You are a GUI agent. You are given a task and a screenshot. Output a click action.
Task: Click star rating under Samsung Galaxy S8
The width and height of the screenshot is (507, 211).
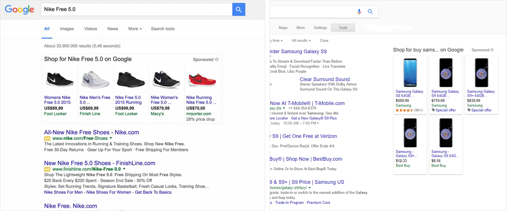[404, 110]
